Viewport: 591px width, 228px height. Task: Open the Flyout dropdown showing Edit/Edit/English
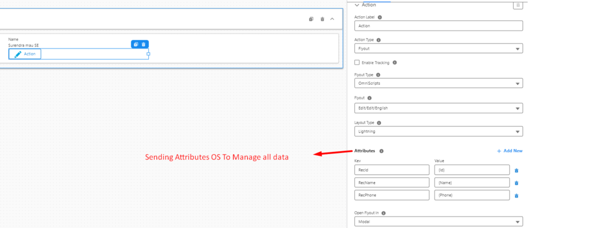[439, 108]
